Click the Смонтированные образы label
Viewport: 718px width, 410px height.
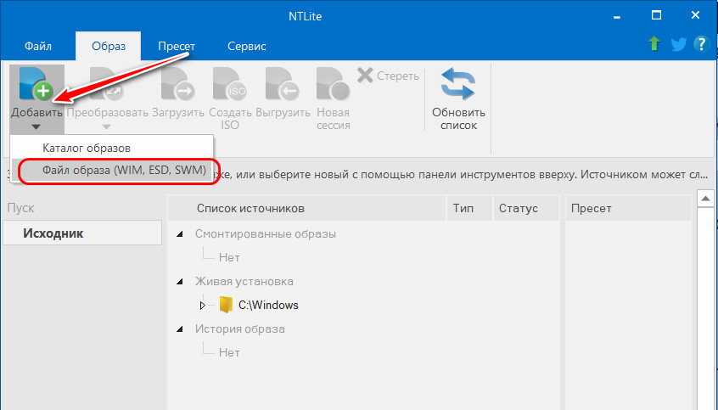point(266,233)
